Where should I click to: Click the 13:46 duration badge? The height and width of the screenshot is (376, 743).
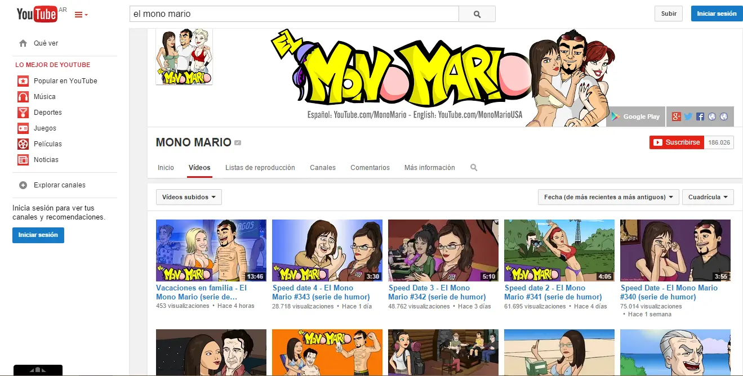point(255,276)
